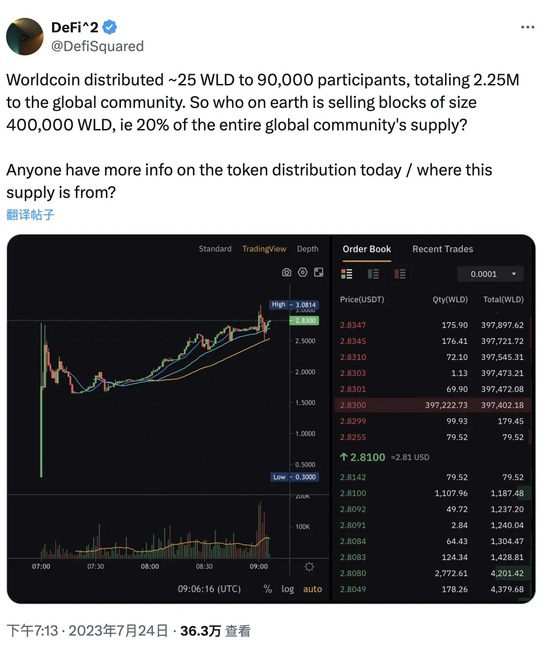Image resolution: width=550 pixels, height=652 pixels.
Task: Switch to the Depth chart tab
Action: coord(307,249)
